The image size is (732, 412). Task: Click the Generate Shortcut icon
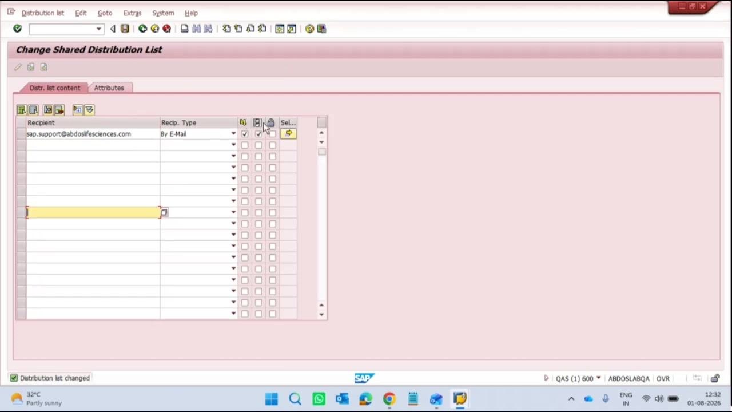coord(291,29)
